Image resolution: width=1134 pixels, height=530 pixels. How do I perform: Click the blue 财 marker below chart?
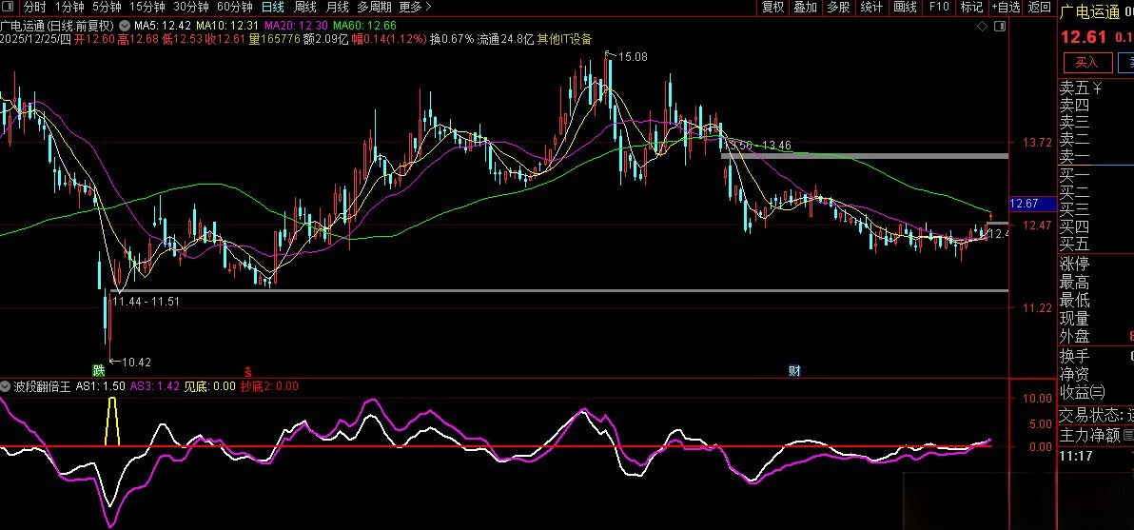[794, 371]
